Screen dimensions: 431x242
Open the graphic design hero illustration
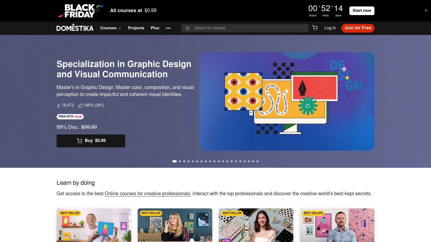tap(287, 101)
